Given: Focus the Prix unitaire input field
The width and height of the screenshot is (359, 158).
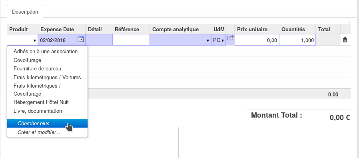Looking at the screenshot, I should pos(257,40).
